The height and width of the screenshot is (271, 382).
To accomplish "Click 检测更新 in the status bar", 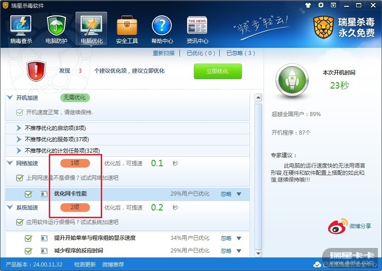I will (x=85, y=264).
